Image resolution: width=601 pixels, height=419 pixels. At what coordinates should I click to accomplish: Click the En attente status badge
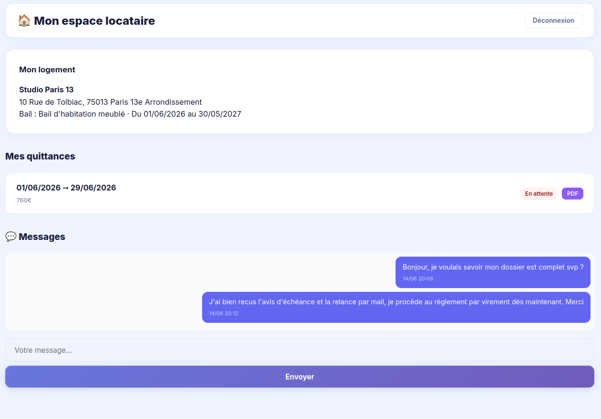539,194
